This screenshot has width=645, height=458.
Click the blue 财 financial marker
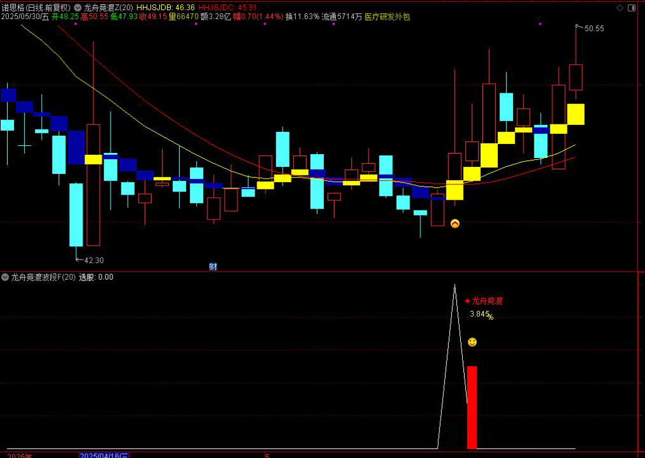213,267
